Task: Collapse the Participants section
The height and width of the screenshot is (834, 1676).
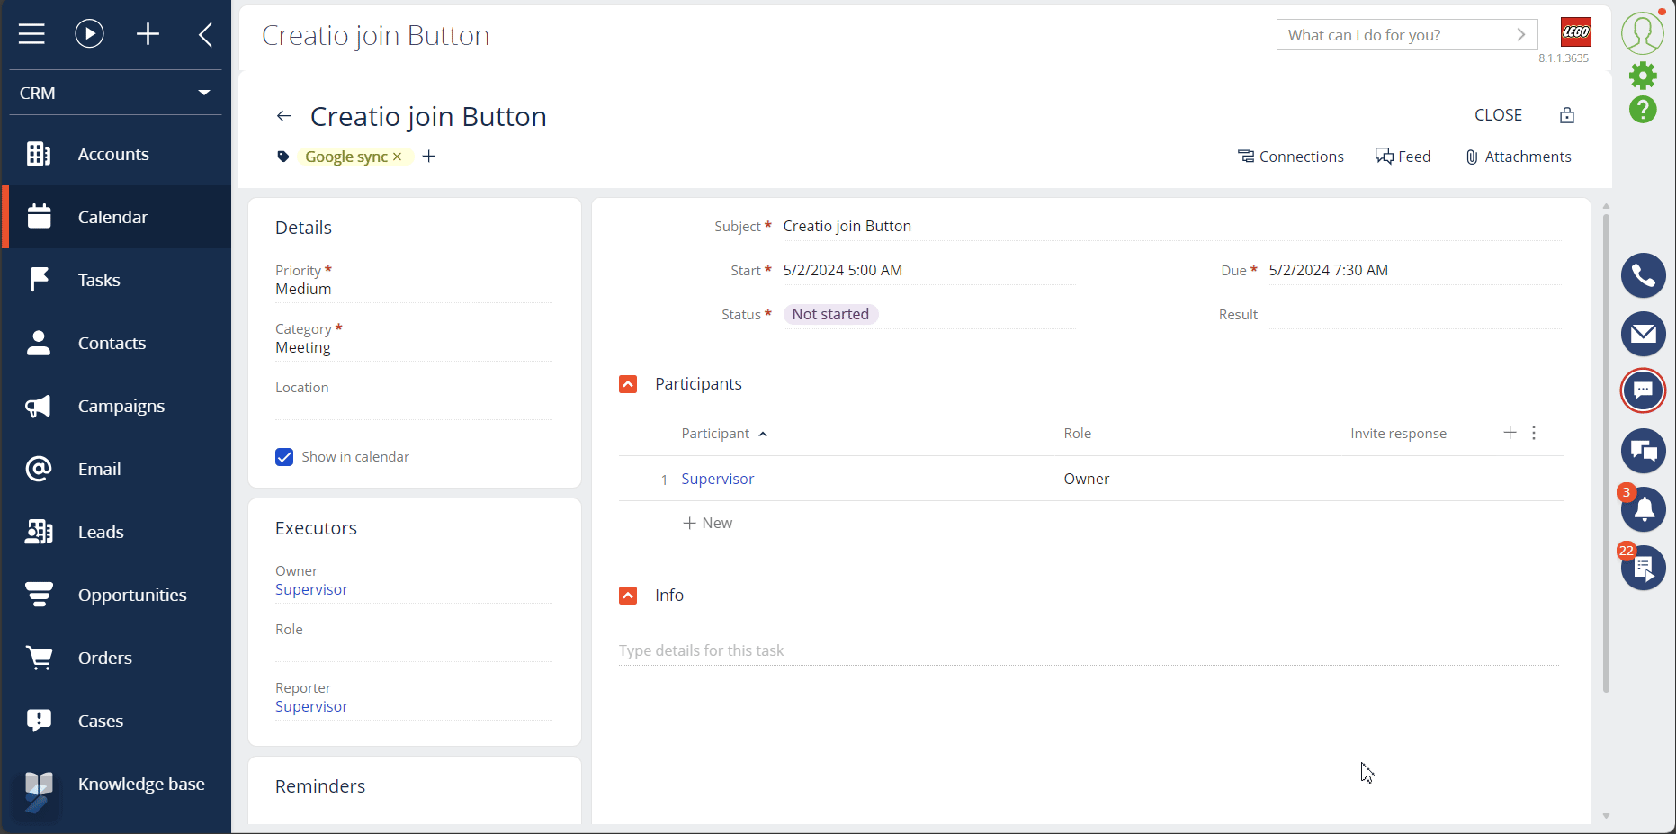Action: coord(628,384)
